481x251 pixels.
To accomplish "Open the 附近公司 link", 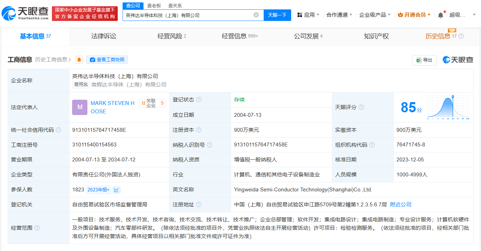I will point(401,205).
